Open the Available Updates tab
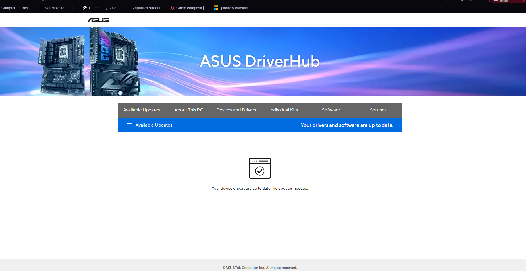 point(142,110)
